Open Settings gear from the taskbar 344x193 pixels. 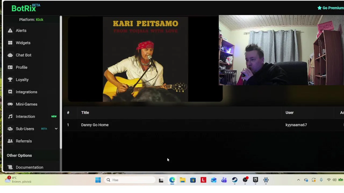tap(266, 180)
